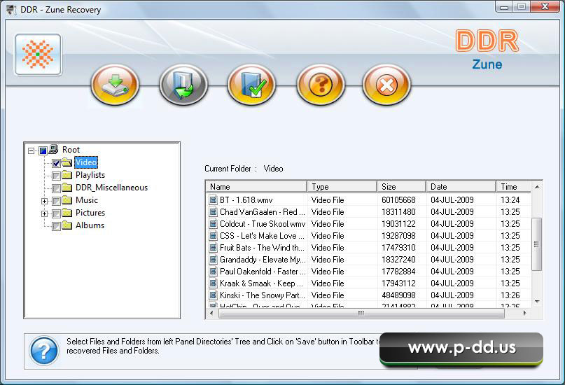Image resolution: width=565 pixels, height=385 pixels.
Task: Sort file list by Name column
Action: tap(256, 187)
